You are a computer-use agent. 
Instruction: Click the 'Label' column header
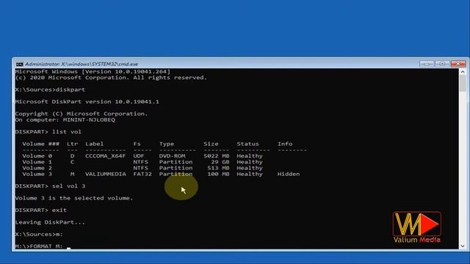tap(95, 144)
